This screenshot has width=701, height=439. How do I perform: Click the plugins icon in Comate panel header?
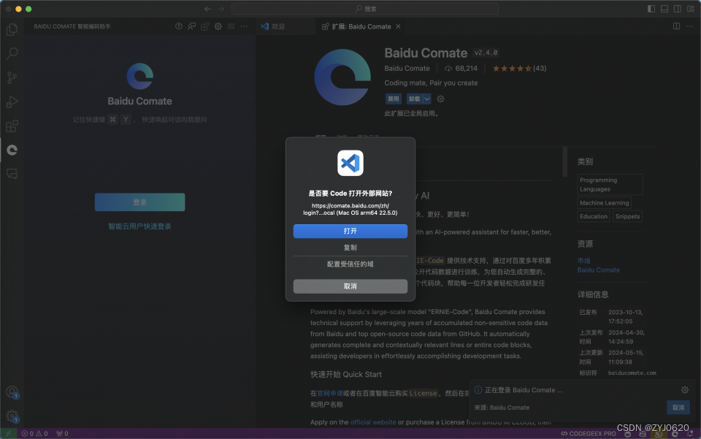click(204, 26)
